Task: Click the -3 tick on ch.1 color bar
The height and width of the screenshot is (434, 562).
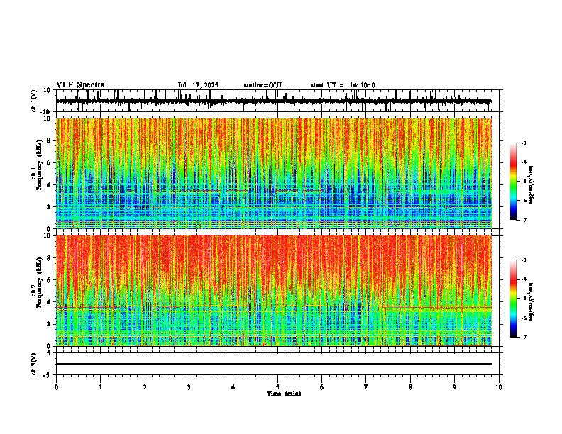Action: pyautogui.click(x=524, y=143)
